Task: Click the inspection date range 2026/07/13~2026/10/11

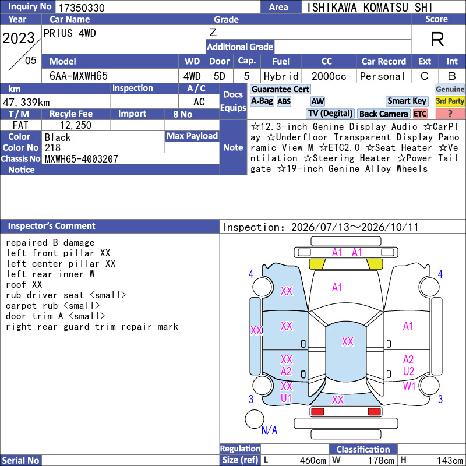Action: [x=355, y=227]
